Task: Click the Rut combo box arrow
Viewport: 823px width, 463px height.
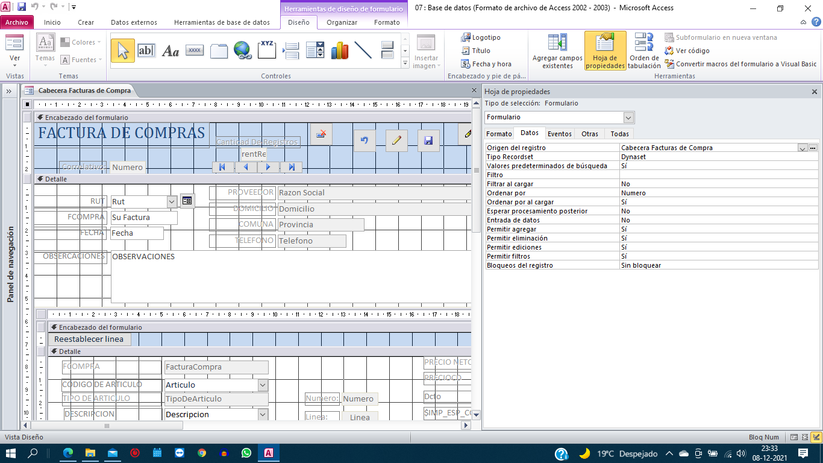Action: tap(172, 201)
